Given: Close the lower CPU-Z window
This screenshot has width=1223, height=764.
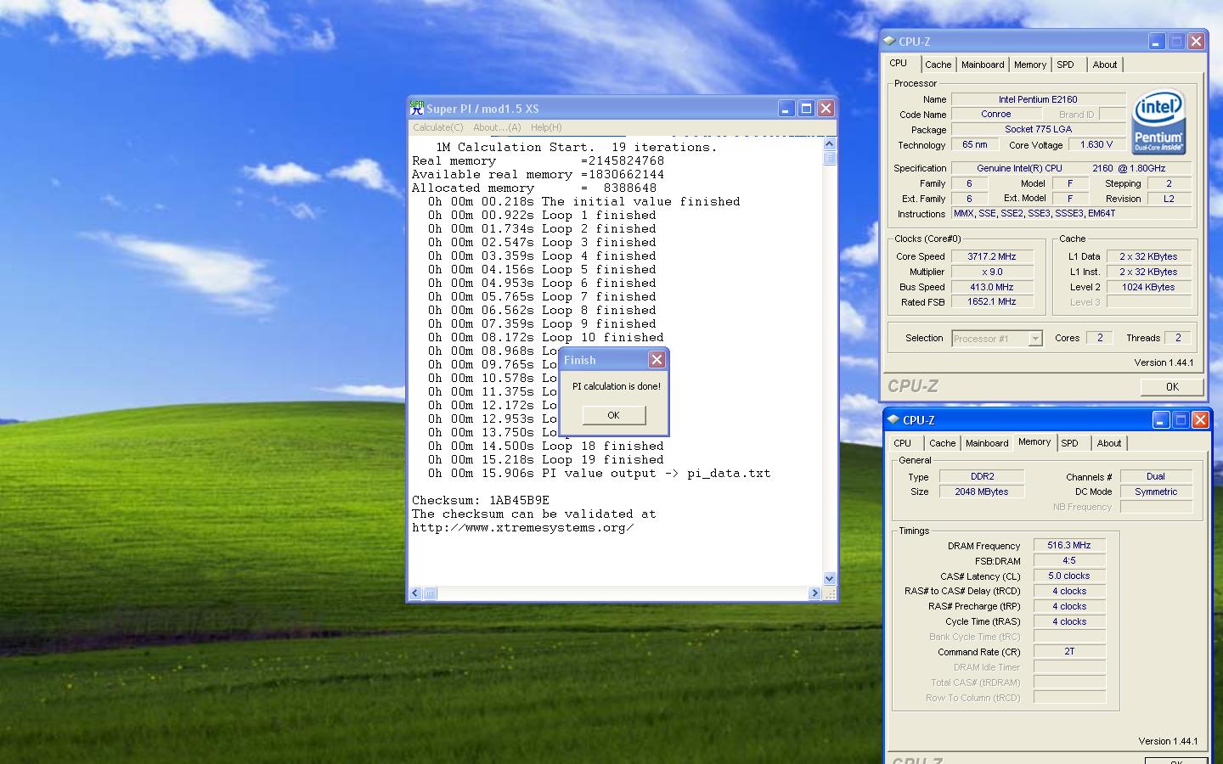Looking at the screenshot, I should pyautogui.click(x=1201, y=419).
